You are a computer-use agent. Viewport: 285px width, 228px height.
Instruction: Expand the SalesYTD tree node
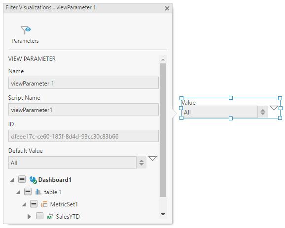[29, 216]
